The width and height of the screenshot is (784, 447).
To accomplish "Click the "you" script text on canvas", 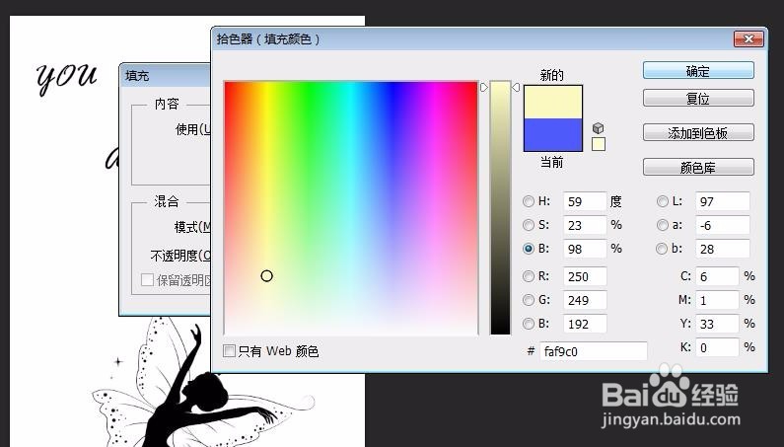I will (66, 76).
